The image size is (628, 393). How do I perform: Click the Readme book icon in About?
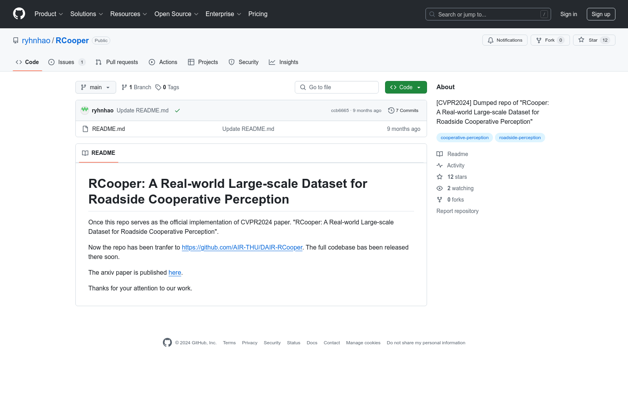click(440, 154)
